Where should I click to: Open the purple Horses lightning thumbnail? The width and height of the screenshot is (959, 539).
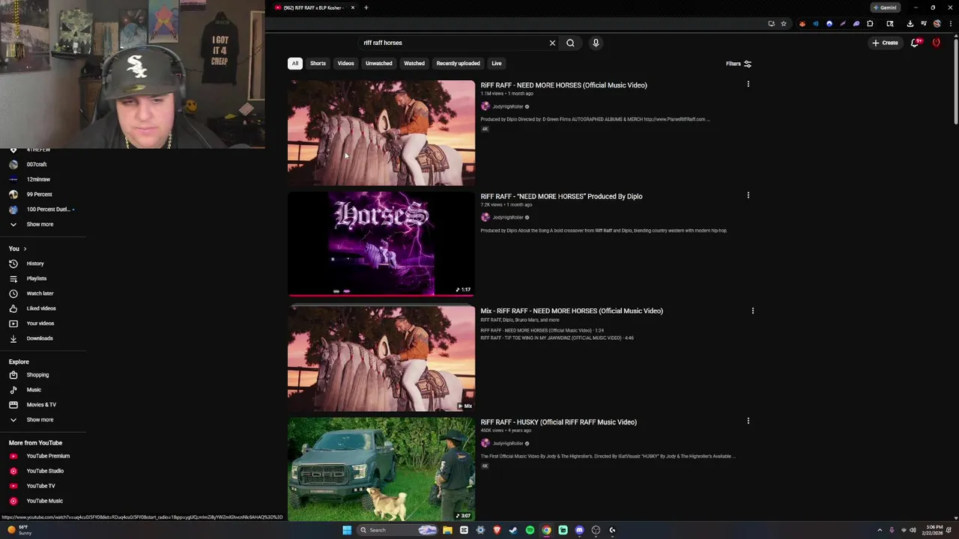pyautogui.click(x=381, y=244)
